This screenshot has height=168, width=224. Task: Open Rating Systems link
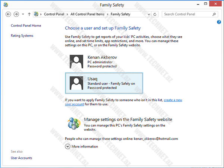pos(22,36)
